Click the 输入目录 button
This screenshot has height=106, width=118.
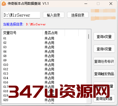click(x=54, y=15)
